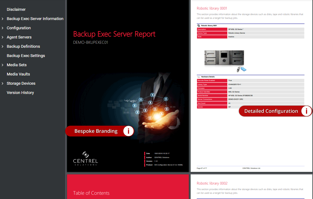Click the CENTREL Solutions logo on the cover

pos(85,158)
